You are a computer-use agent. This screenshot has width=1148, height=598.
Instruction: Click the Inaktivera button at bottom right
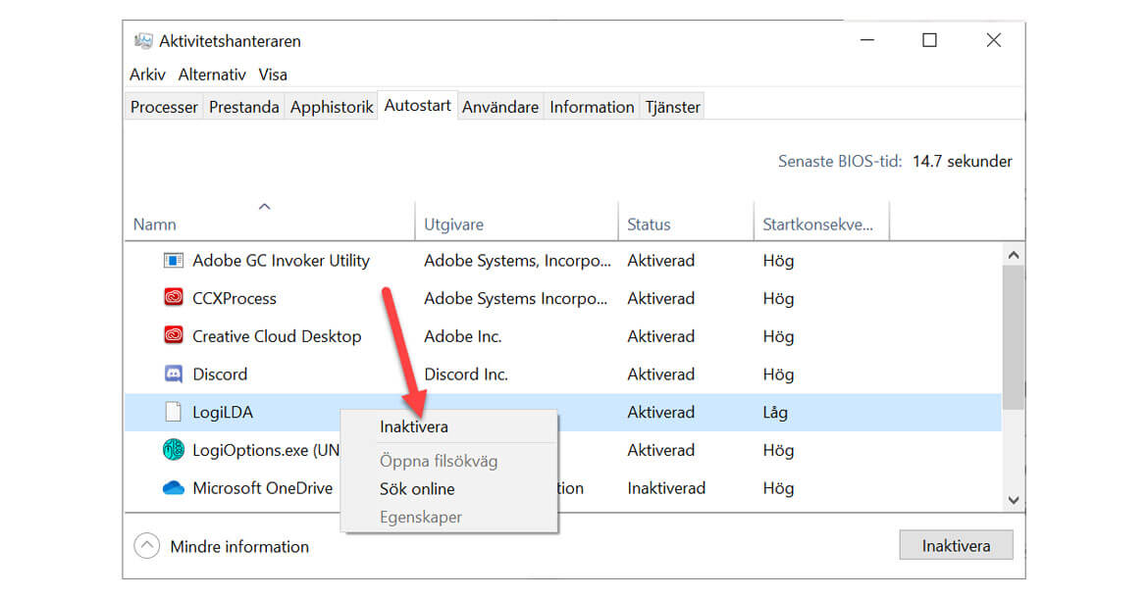click(957, 545)
